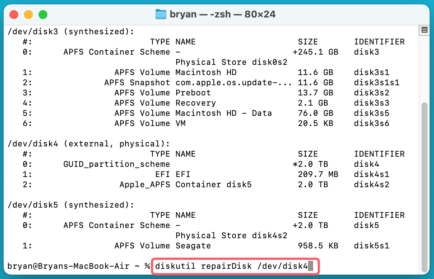Click the green full-screen traffic light button

[43, 14]
